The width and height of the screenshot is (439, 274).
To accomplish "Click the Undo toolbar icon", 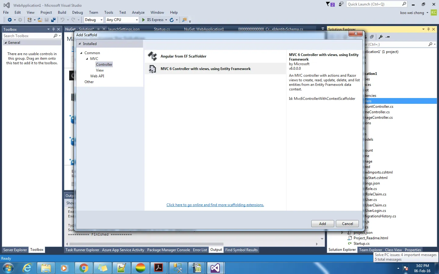I will pos(62,20).
